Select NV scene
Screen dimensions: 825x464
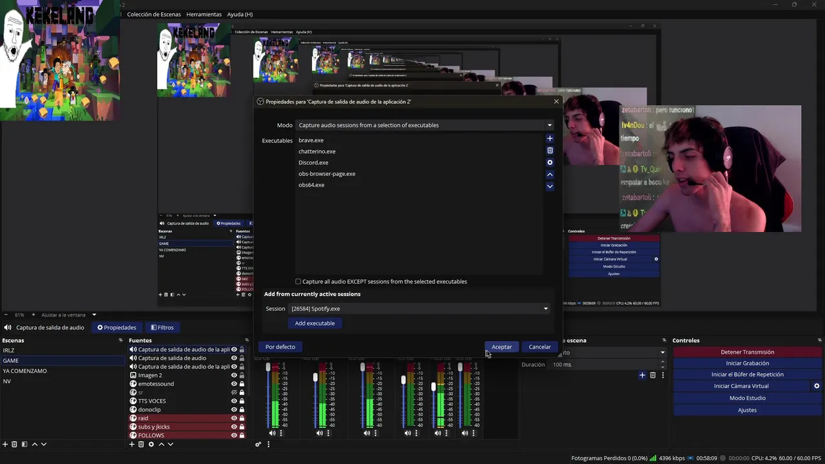(x=63, y=382)
